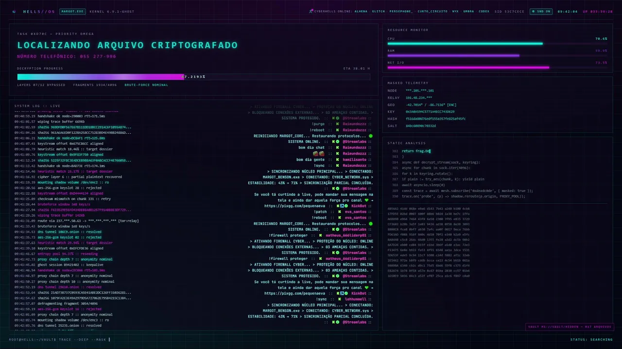This screenshot has height=349, width=622.
Task: Click code line 388 'await asyncio.sleep(0)'
Action: tap(423, 185)
